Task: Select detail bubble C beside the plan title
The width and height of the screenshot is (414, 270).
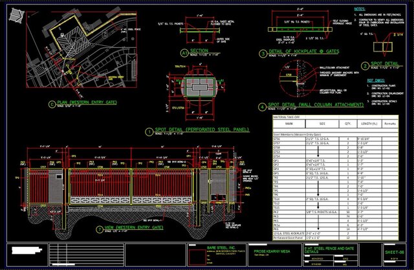Action: 52,103
